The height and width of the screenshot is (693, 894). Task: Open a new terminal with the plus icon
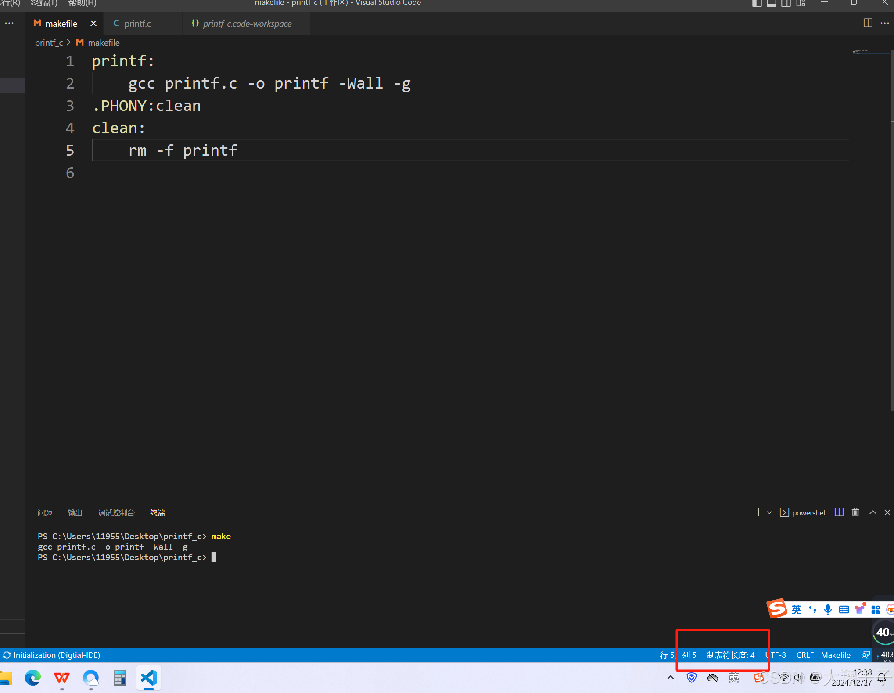pyautogui.click(x=758, y=512)
